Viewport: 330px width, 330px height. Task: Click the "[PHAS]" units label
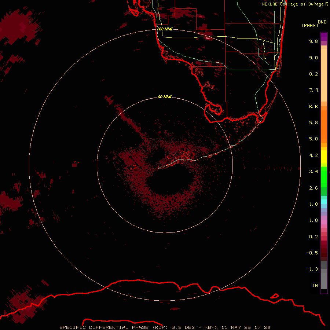coord(310,25)
